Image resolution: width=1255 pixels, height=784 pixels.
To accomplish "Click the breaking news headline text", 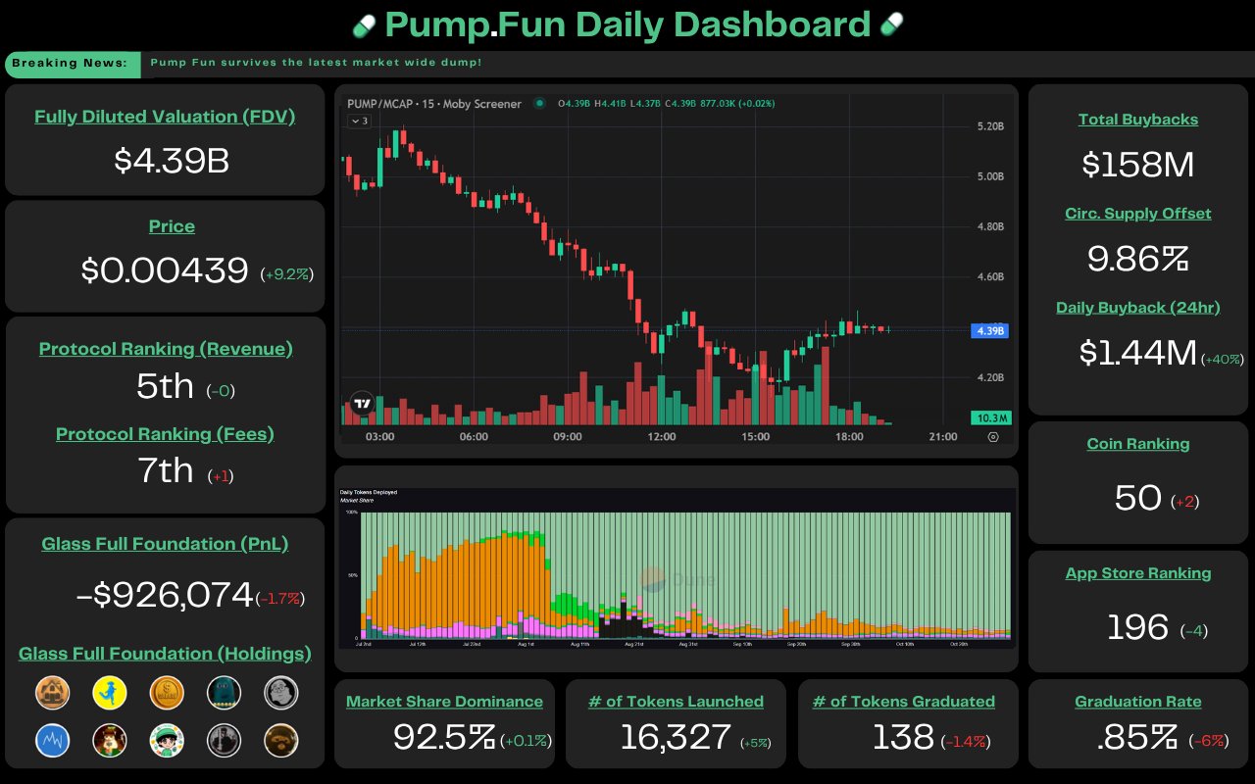I will click(x=316, y=64).
